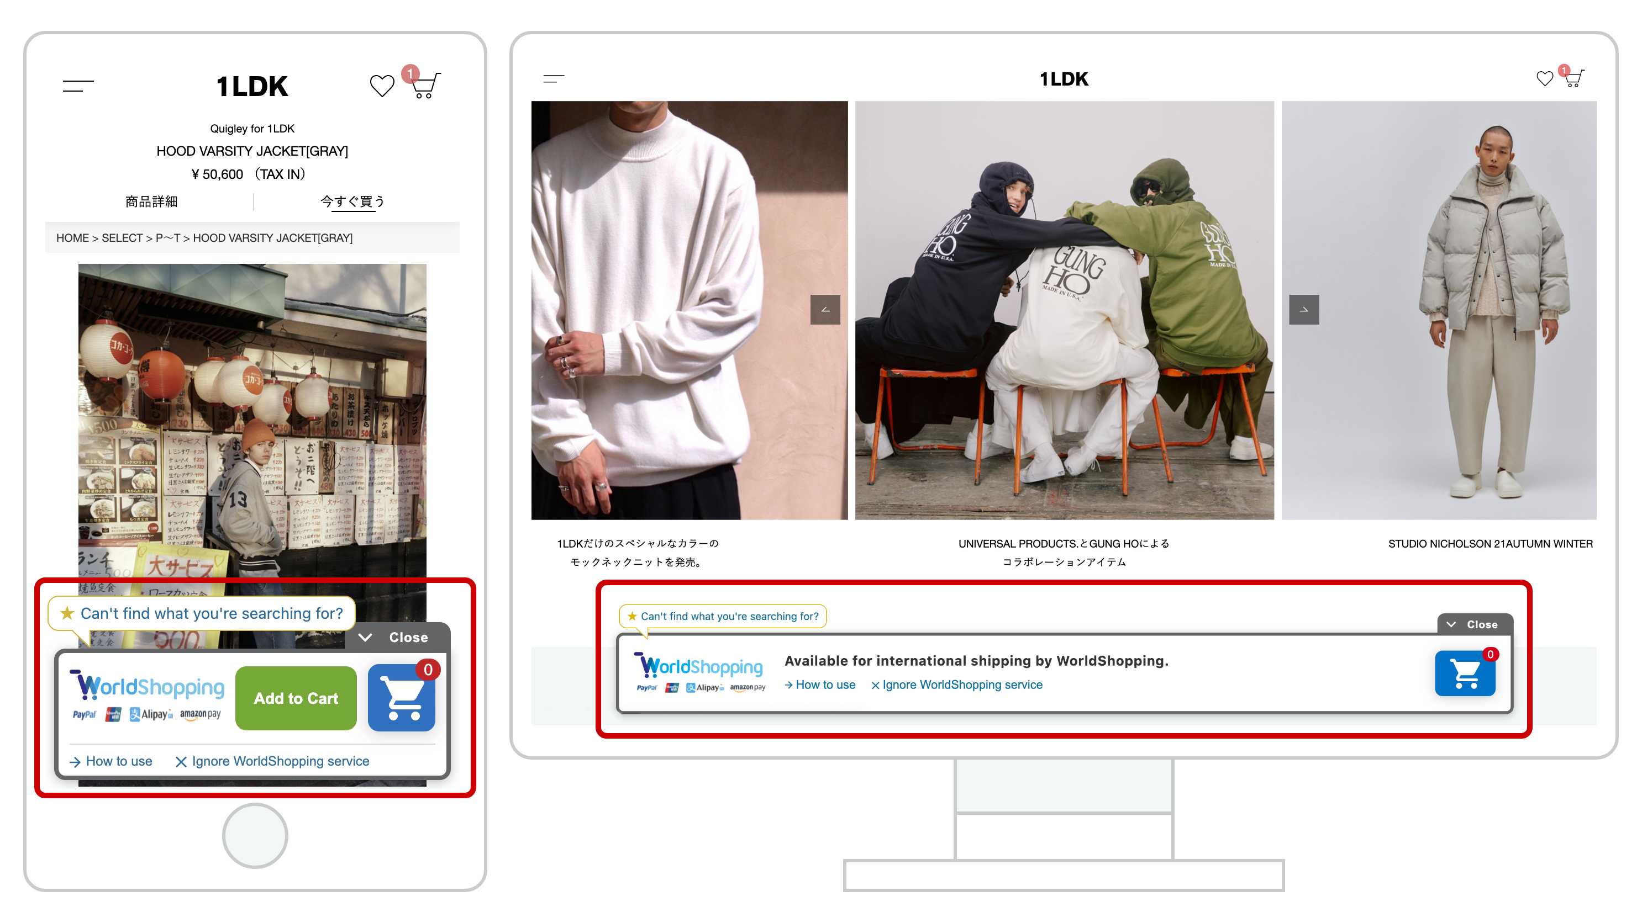
Task: Click wishlist heart icon in desktop view
Action: pos(1544,79)
